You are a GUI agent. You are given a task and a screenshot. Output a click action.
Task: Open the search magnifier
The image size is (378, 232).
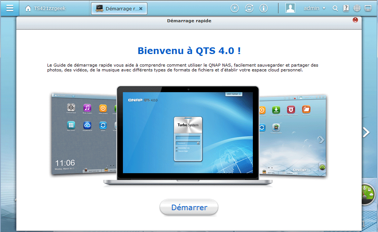[x=335, y=9]
